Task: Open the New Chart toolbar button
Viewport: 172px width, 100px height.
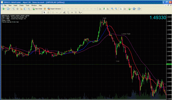Action: point(3,9)
